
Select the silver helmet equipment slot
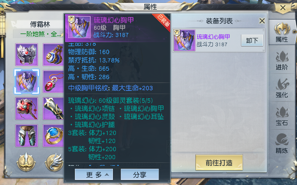click(x=26, y=55)
